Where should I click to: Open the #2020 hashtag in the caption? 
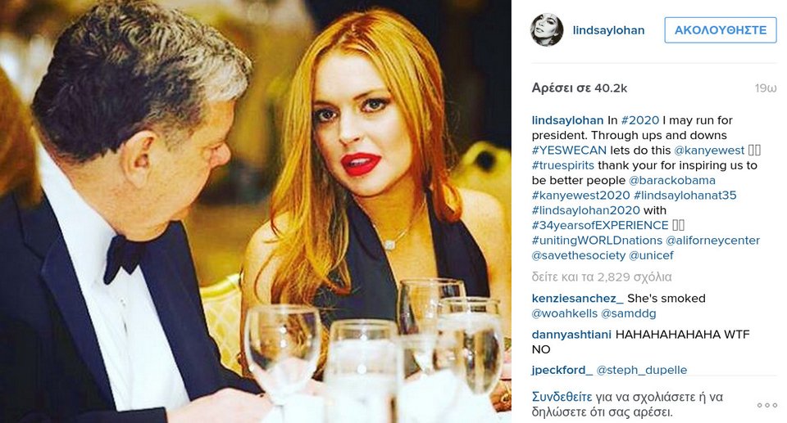(640, 120)
